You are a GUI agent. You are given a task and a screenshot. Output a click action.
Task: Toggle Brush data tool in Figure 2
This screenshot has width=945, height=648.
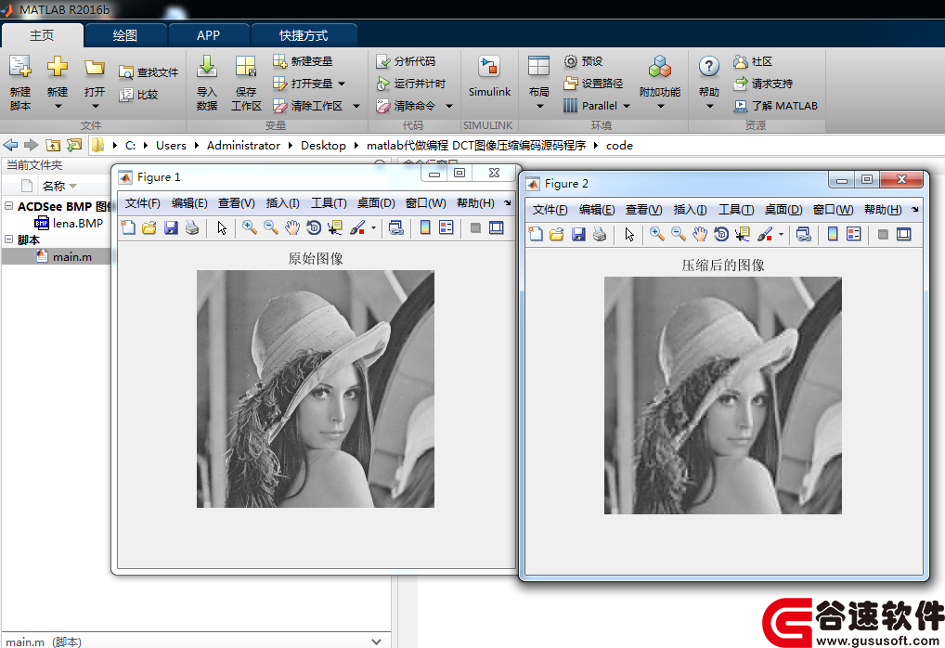(764, 234)
